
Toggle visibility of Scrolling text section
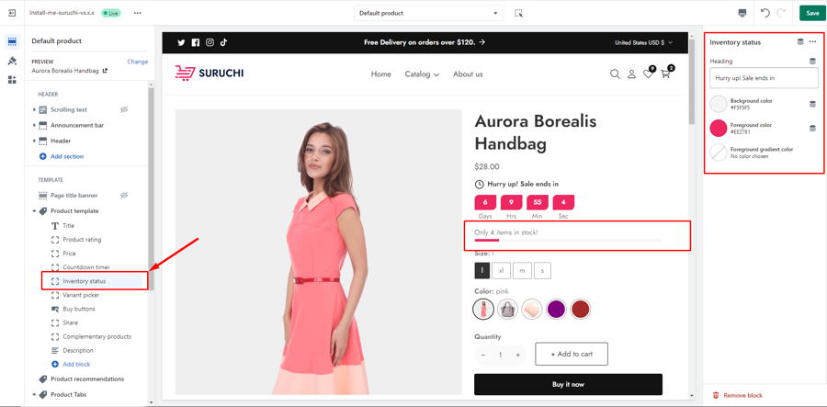(x=124, y=109)
